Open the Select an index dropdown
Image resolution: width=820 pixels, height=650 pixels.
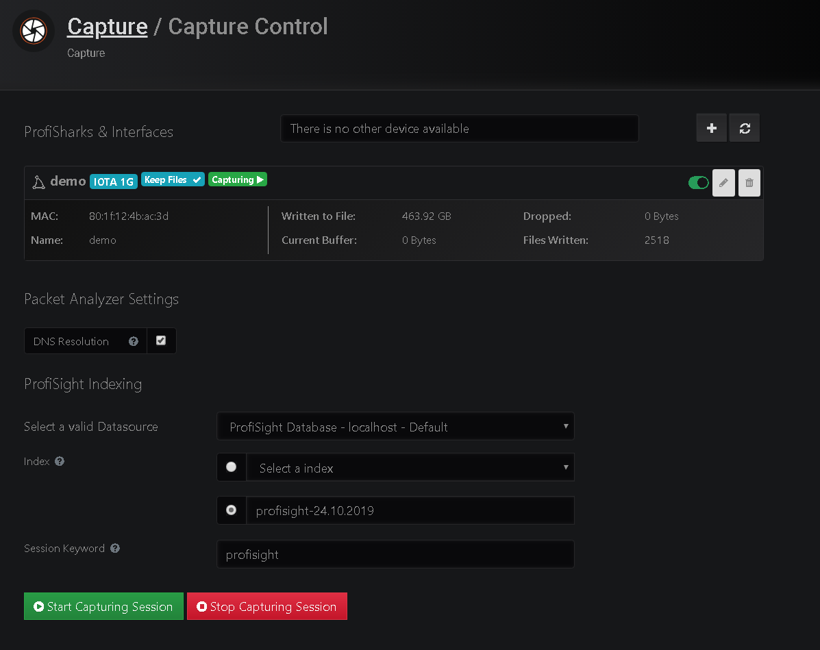tap(410, 467)
